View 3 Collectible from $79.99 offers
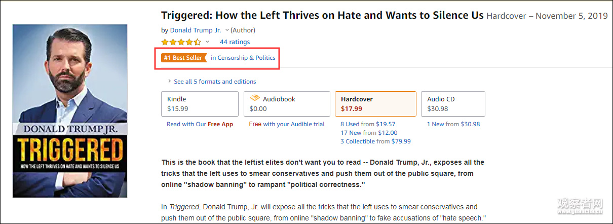Viewport: 613px width, 224px height. 375,141
